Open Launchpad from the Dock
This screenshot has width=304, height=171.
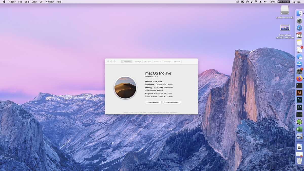[299, 21]
